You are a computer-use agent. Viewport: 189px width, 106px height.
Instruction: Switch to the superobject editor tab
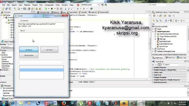pyautogui.click(x=72, y=12)
